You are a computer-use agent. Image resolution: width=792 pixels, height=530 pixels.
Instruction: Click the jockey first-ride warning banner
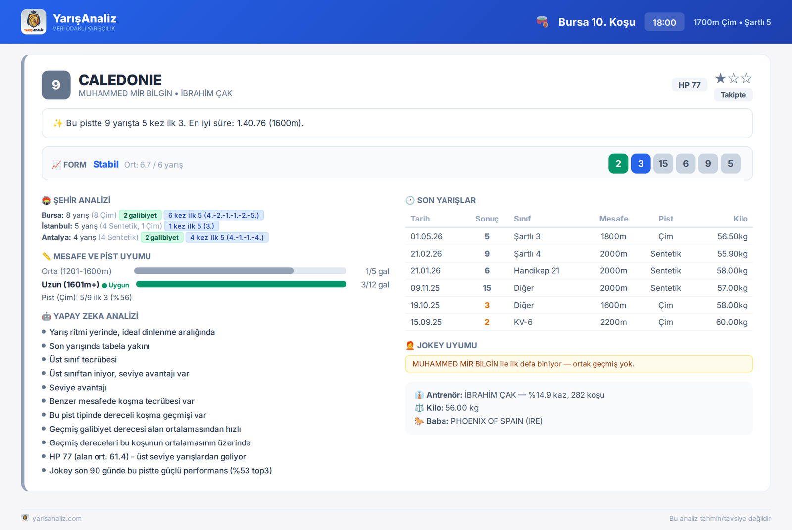coord(579,364)
